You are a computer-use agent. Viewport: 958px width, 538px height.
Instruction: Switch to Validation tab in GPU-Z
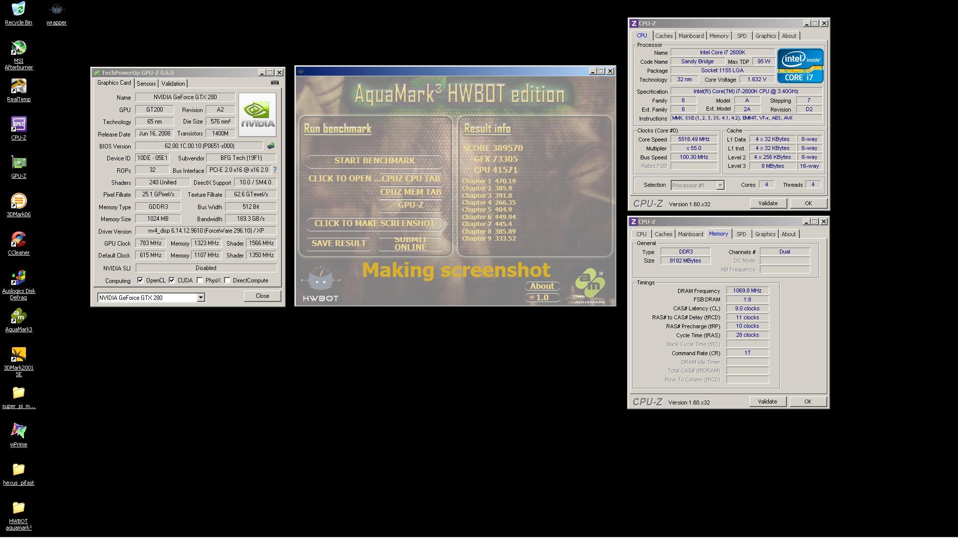[173, 84]
